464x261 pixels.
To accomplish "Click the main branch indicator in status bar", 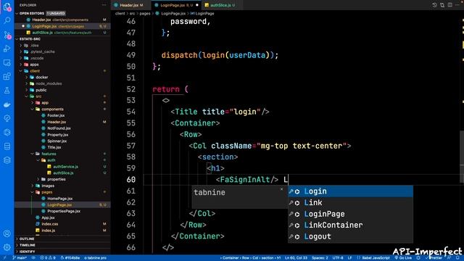I will click(x=20, y=258).
